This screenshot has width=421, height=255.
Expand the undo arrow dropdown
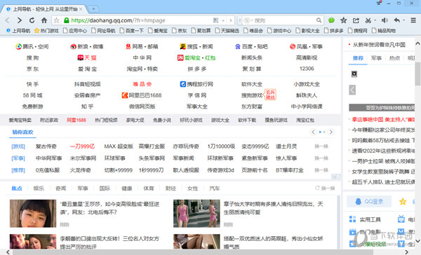[x=403, y=20]
